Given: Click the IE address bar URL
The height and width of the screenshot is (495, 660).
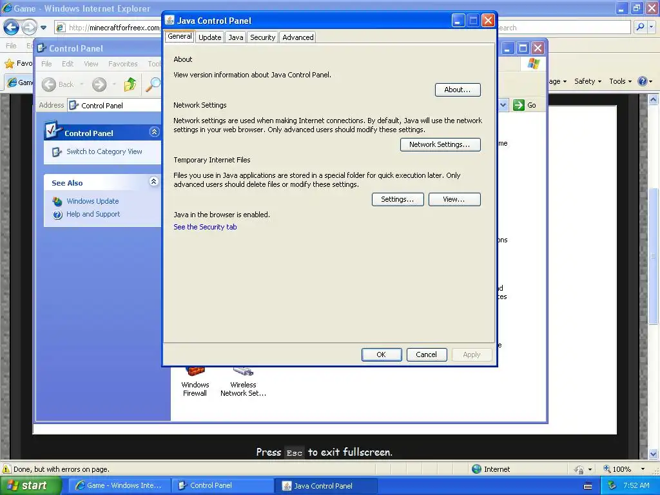Looking at the screenshot, I should click(x=114, y=28).
